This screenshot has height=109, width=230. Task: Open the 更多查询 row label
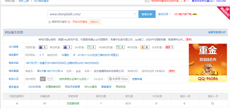pos(14,87)
